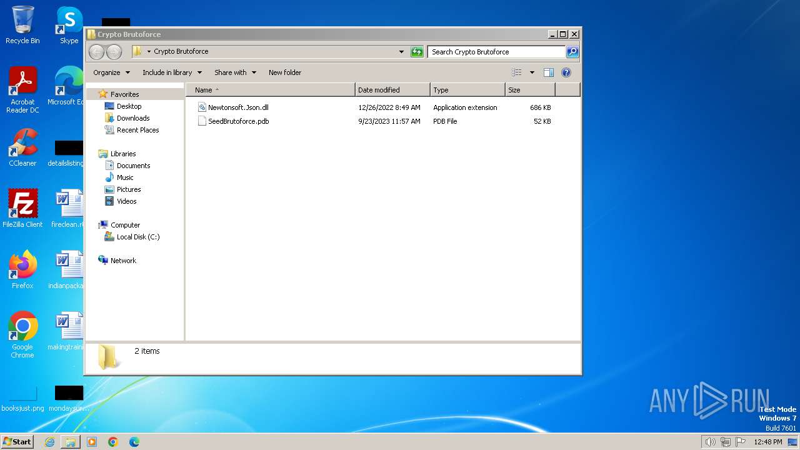800x450 pixels.
Task: Click the Firefox desktop shortcut
Action: [22, 270]
